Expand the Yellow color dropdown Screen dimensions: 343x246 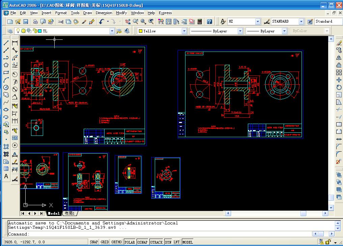(184, 31)
